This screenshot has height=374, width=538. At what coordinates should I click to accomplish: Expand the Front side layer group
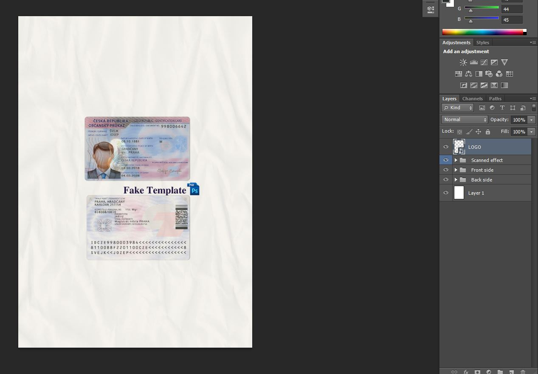coord(456,170)
